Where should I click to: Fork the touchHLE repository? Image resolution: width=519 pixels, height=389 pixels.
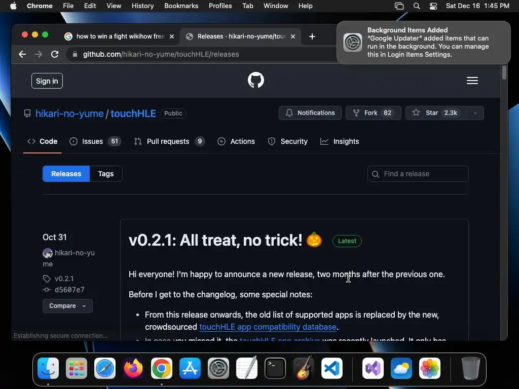(374, 113)
